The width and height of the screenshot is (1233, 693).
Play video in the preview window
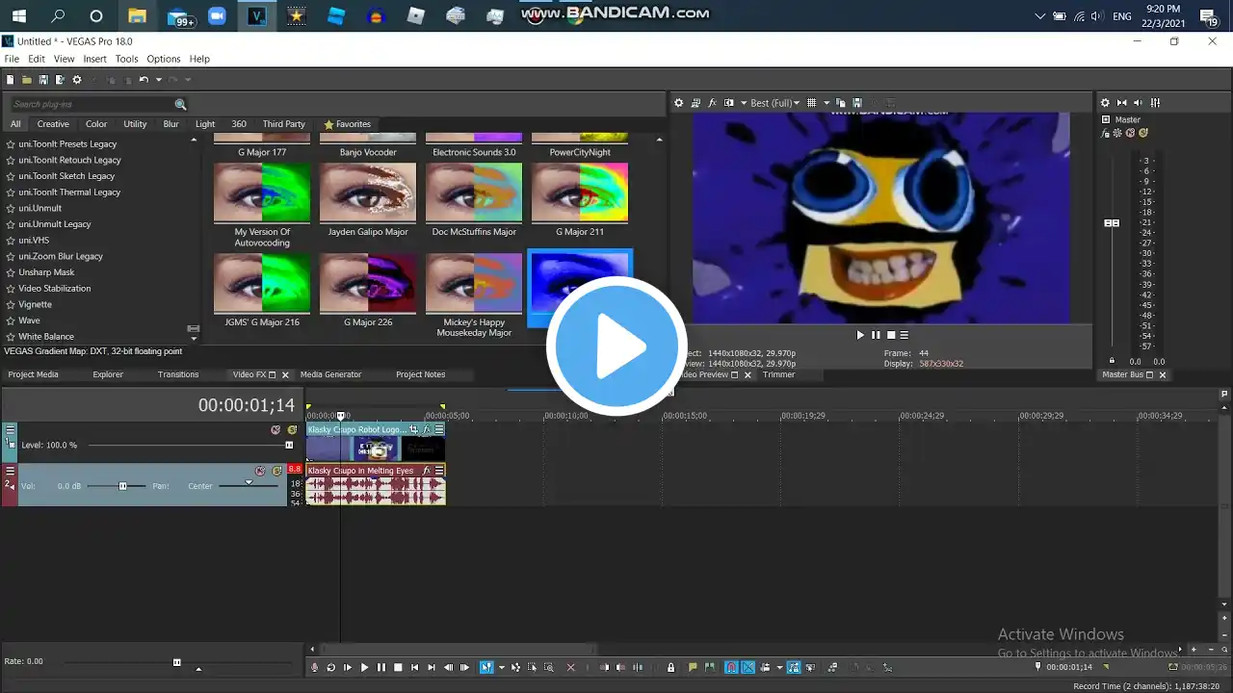pyautogui.click(x=860, y=335)
